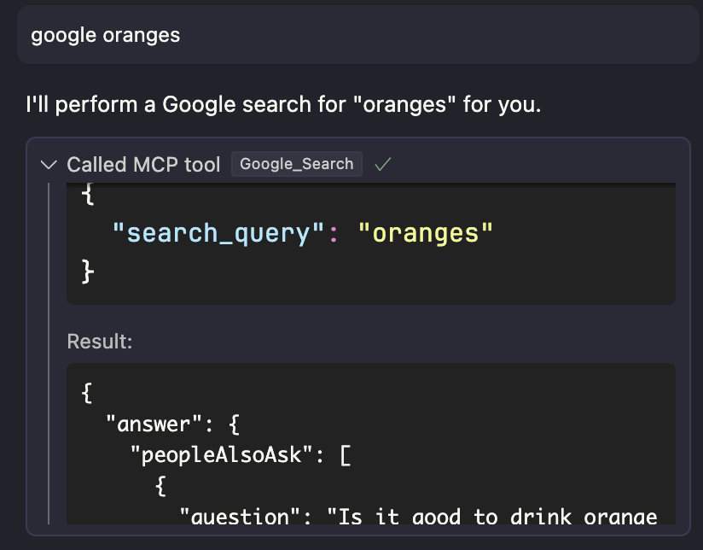Click the 'Called MCP tool' label

point(143,165)
